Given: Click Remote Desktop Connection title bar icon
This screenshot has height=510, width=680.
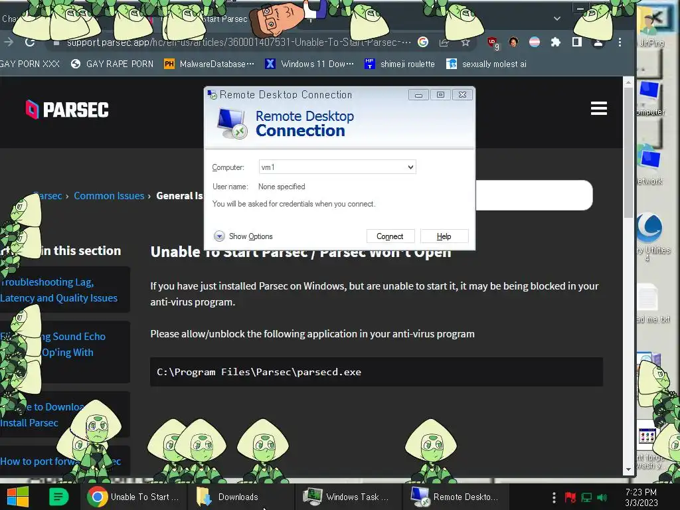Looking at the screenshot, I should [212, 94].
